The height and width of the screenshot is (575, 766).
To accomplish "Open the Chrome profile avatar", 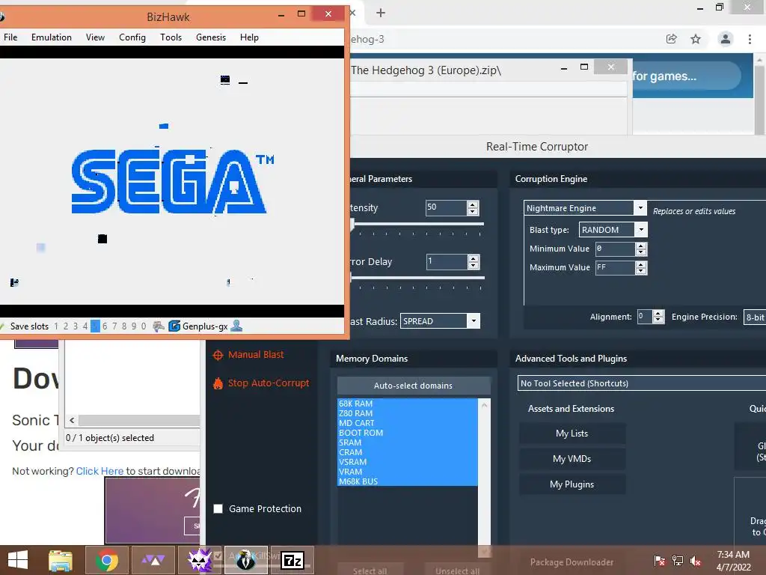I will pos(726,39).
